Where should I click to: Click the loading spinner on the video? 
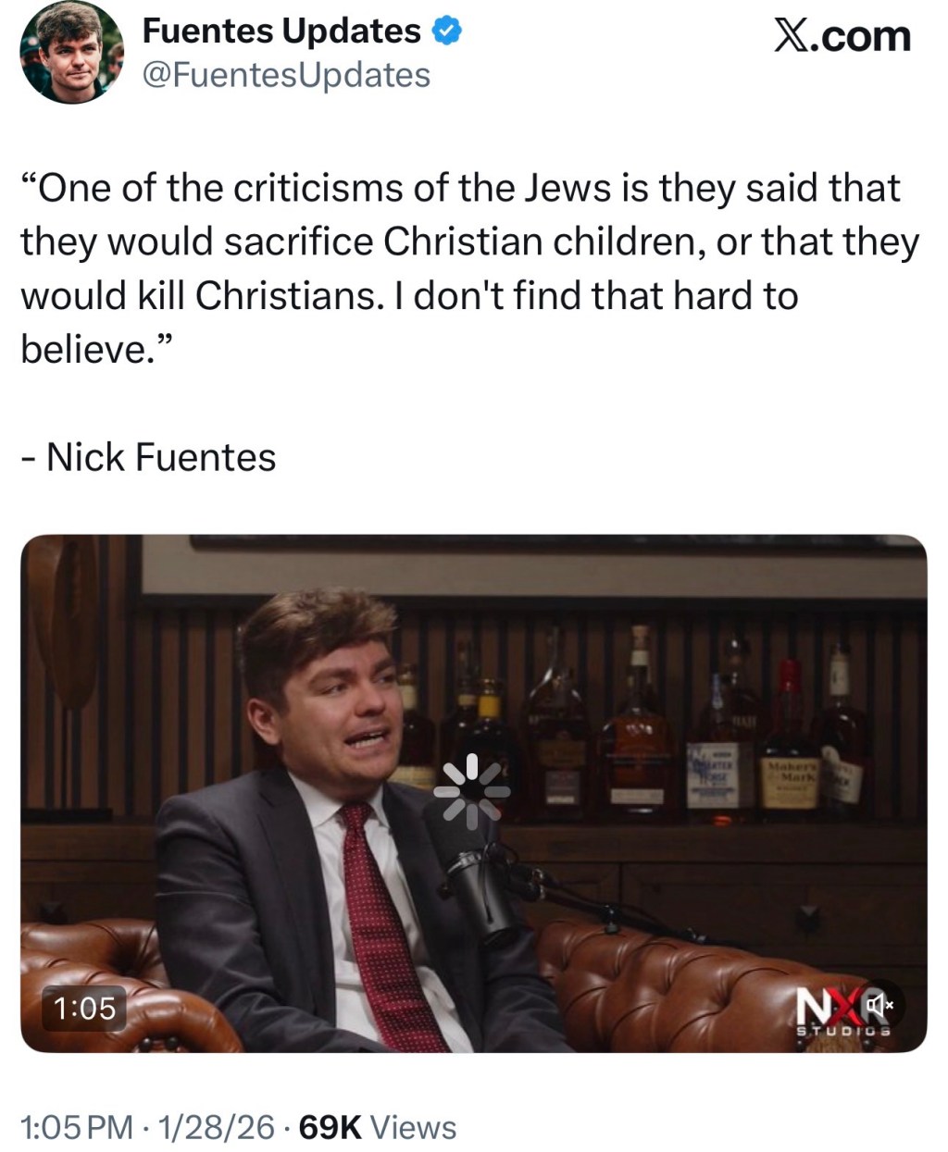pyautogui.click(x=472, y=790)
